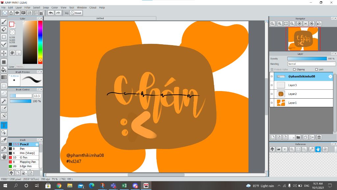Viewport: 337px width, 190px height.
Task: Open cloud icon in top toolbar
Action: 5,13
